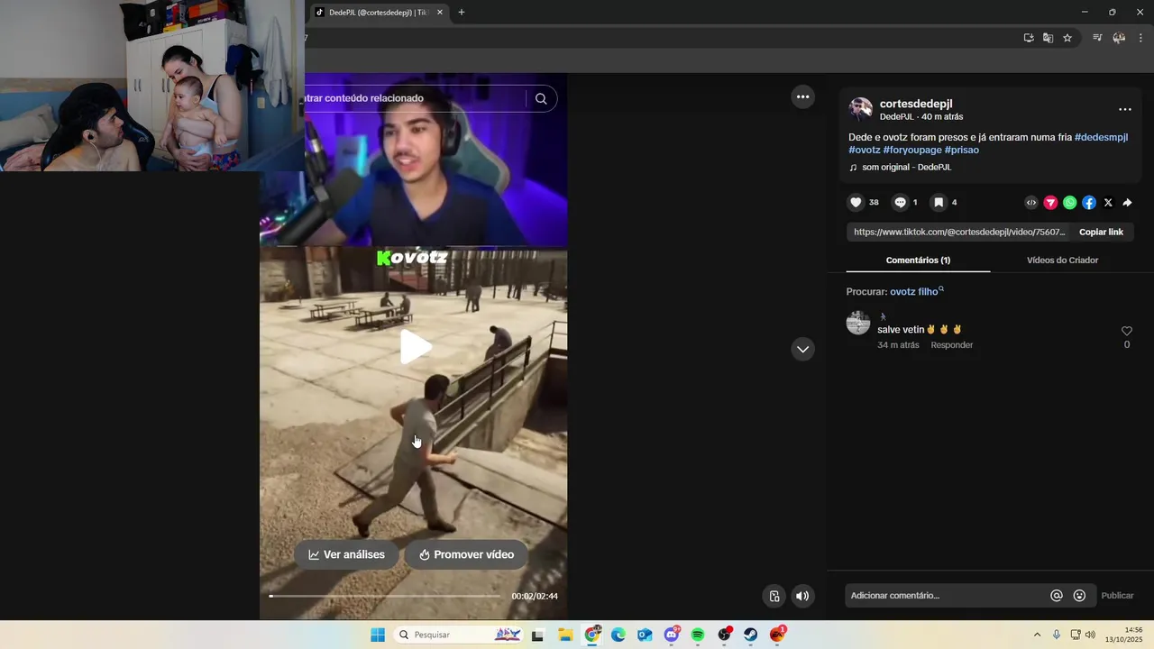1154x649 pixels.
Task: Like the 'salve vetin' comment
Action: point(1126,331)
